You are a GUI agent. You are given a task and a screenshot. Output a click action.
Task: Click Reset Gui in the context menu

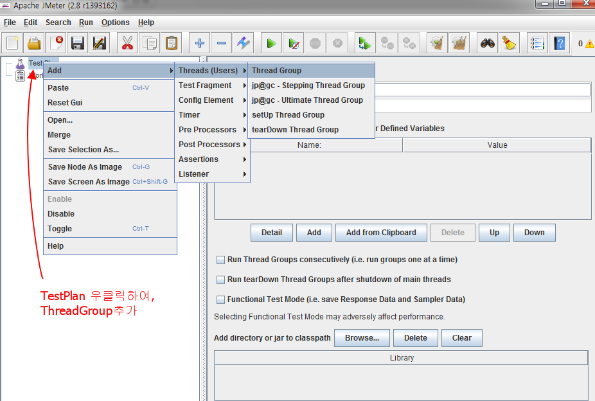110,102
